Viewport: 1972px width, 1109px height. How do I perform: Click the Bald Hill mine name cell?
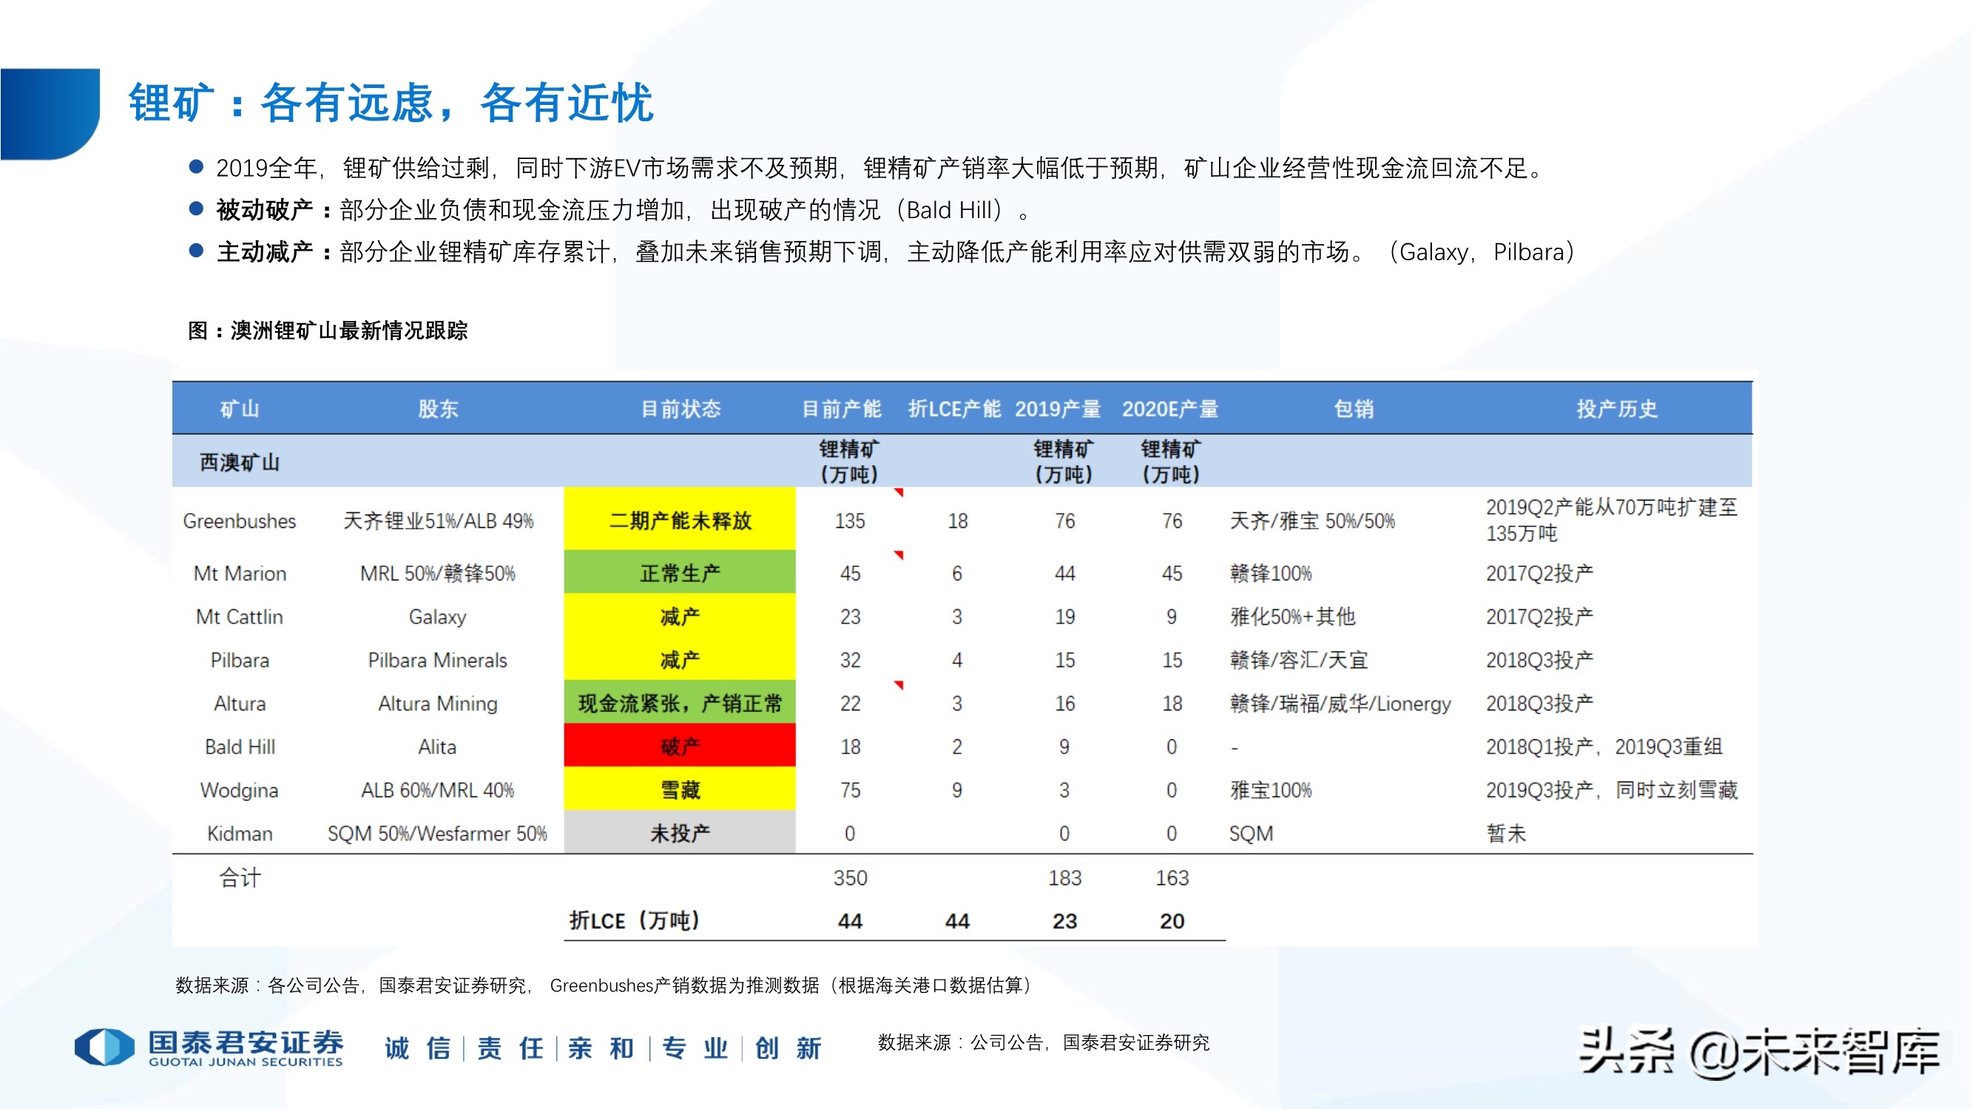tap(240, 747)
